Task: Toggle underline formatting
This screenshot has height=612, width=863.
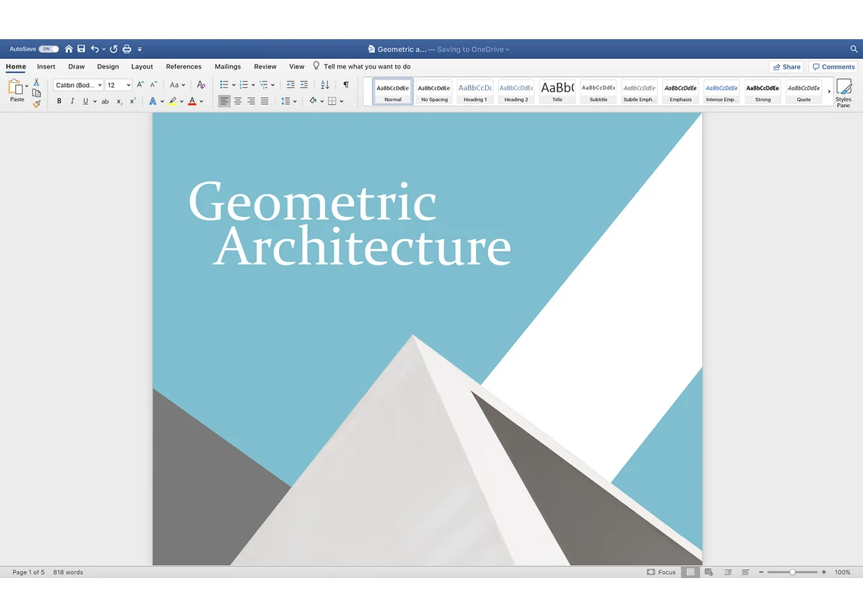Action: tap(85, 101)
